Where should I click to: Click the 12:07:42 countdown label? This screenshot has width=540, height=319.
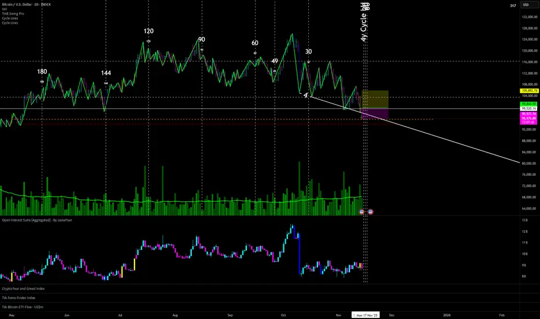[x=528, y=122]
